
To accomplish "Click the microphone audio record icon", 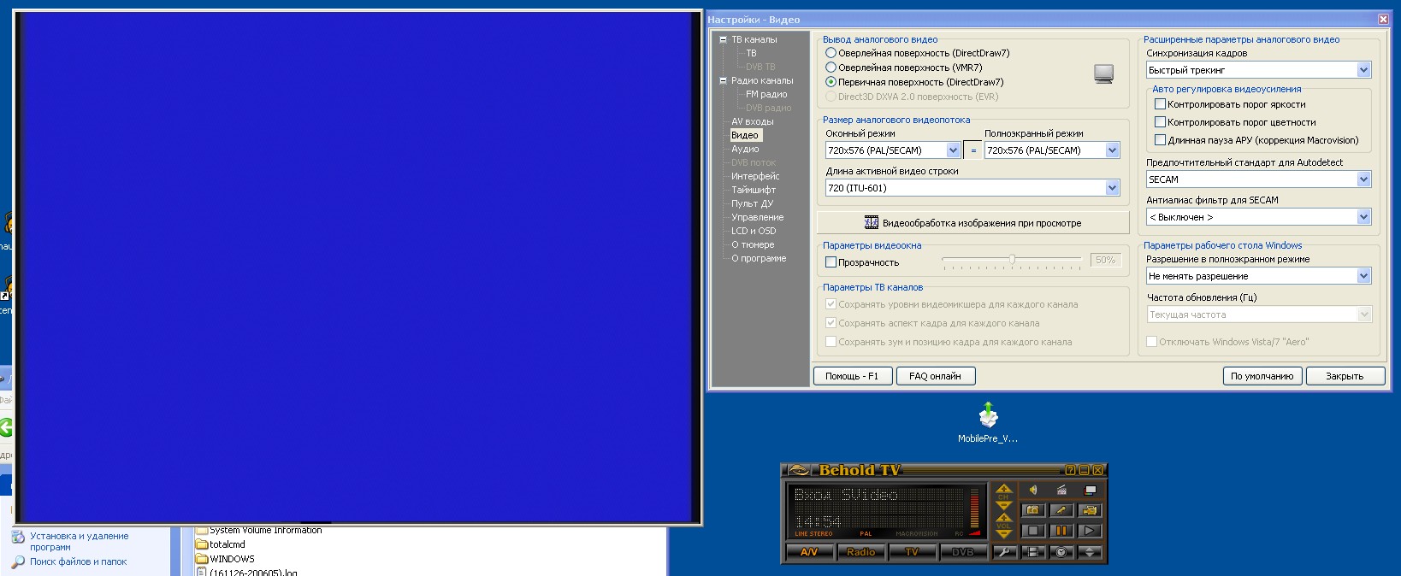I will [x=1061, y=510].
